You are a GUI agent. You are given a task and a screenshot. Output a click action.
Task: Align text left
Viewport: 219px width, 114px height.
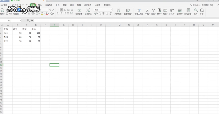coord(58,14)
